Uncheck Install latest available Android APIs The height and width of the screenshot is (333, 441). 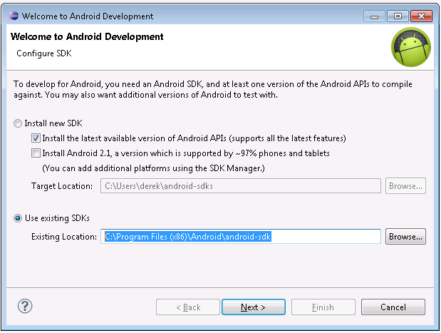[x=36, y=138]
